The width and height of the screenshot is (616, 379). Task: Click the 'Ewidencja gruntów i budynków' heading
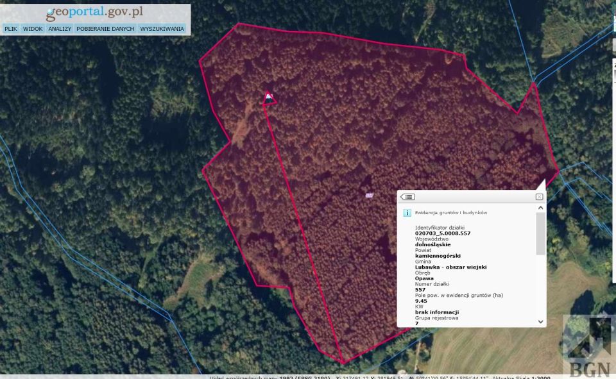pyautogui.click(x=451, y=212)
